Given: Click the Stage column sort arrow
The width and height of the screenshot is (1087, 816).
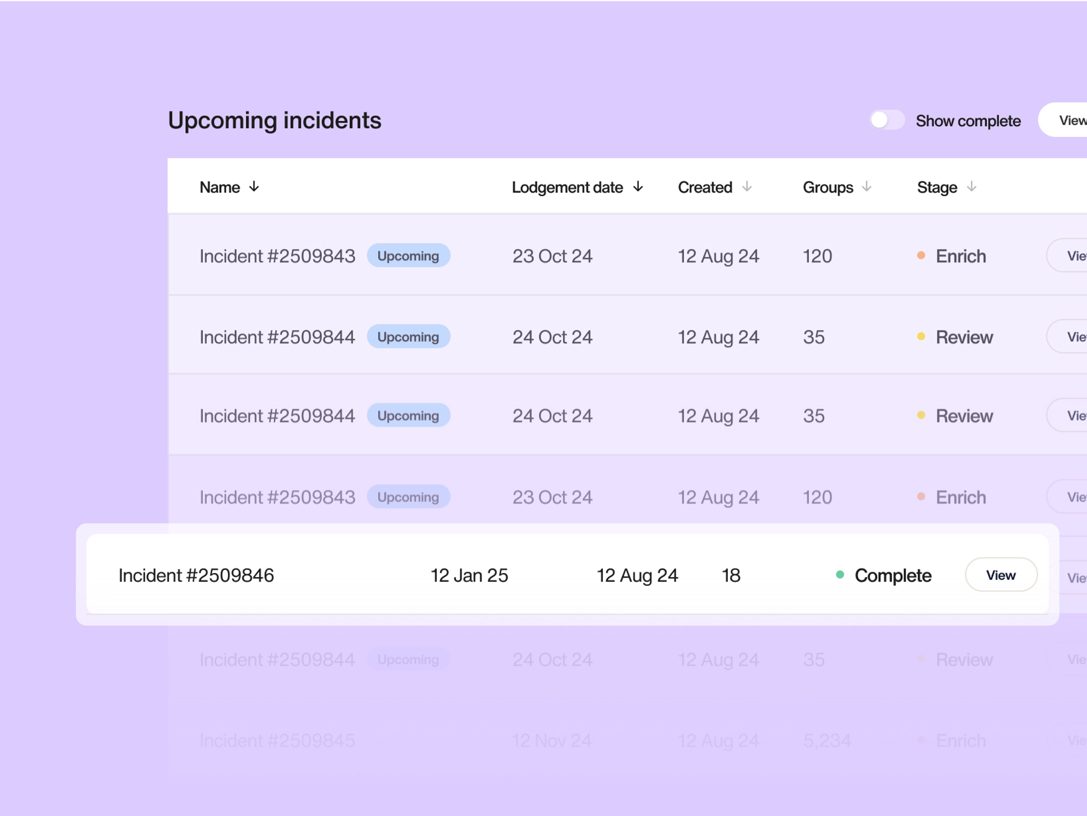Looking at the screenshot, I should 972,187.
